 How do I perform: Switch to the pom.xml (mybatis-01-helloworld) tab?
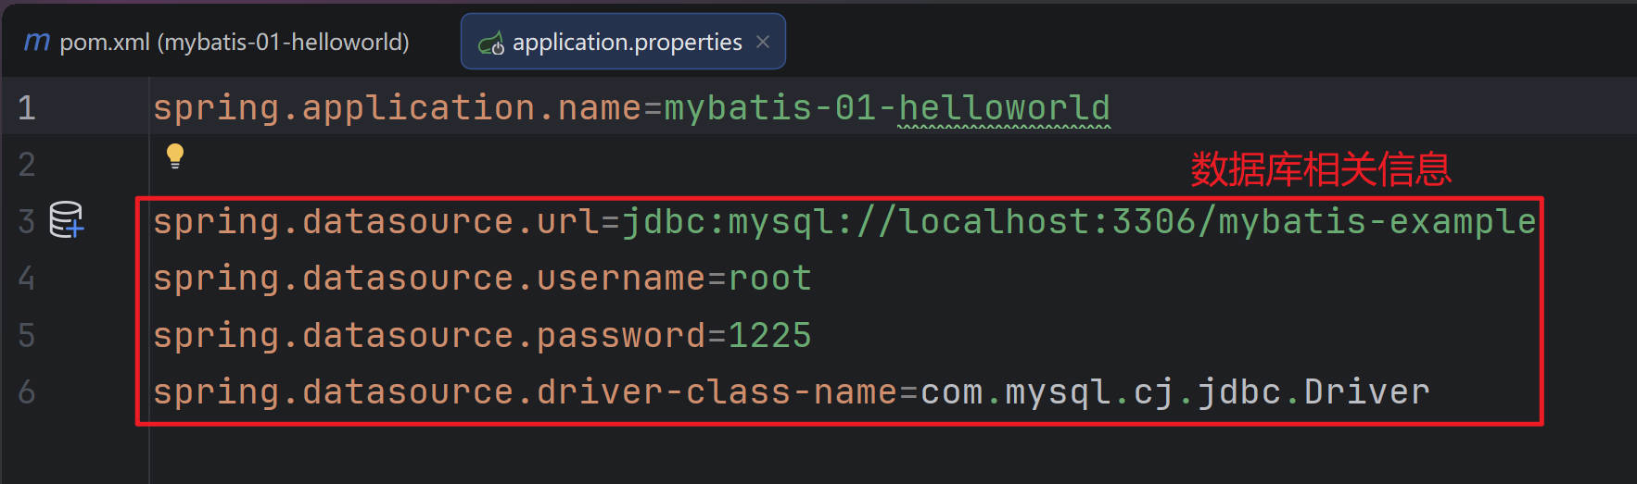(234, 42)
